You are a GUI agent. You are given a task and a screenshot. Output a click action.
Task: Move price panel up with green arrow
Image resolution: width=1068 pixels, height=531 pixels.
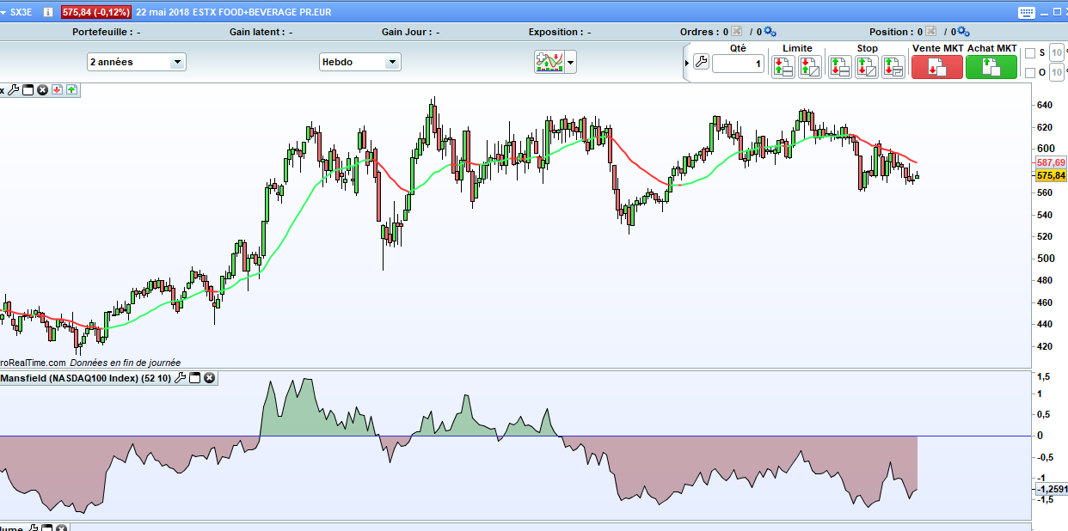tap(71, 89)
